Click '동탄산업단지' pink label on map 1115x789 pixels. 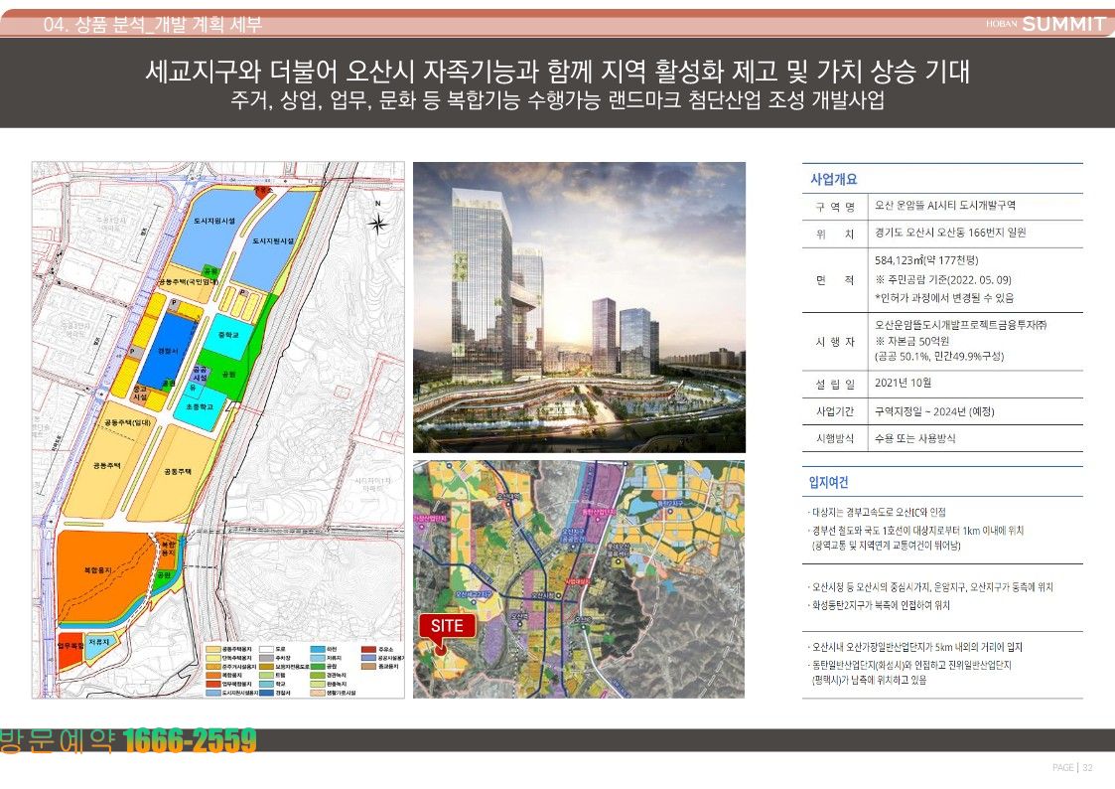pos(599,512)
